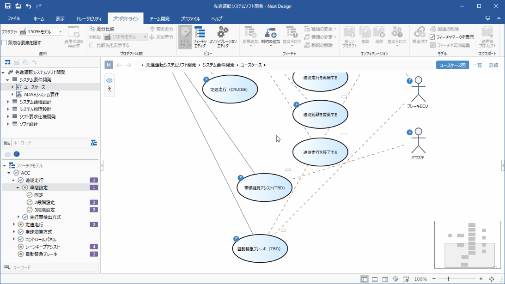Click the save icon in title bar
This screenshot has height=284, width=505.
pos(7,6)
